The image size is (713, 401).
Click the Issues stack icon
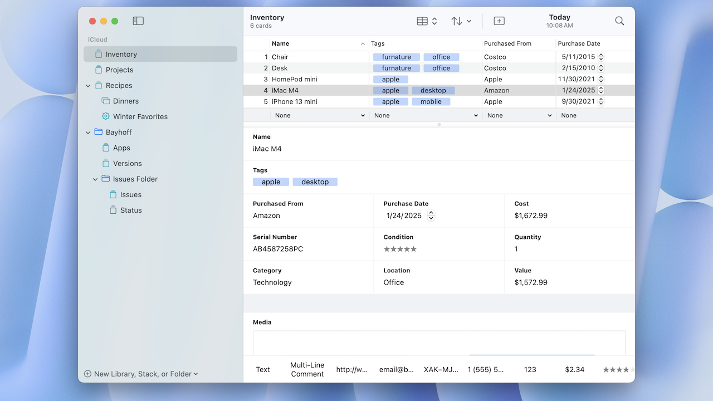pos(113,194)
